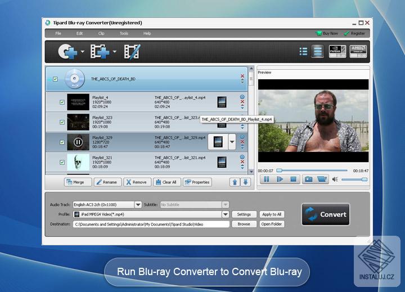405x292 pixels.
Task: Open the Clip menu
Action: pyautogui.click(x=101, y=33)
